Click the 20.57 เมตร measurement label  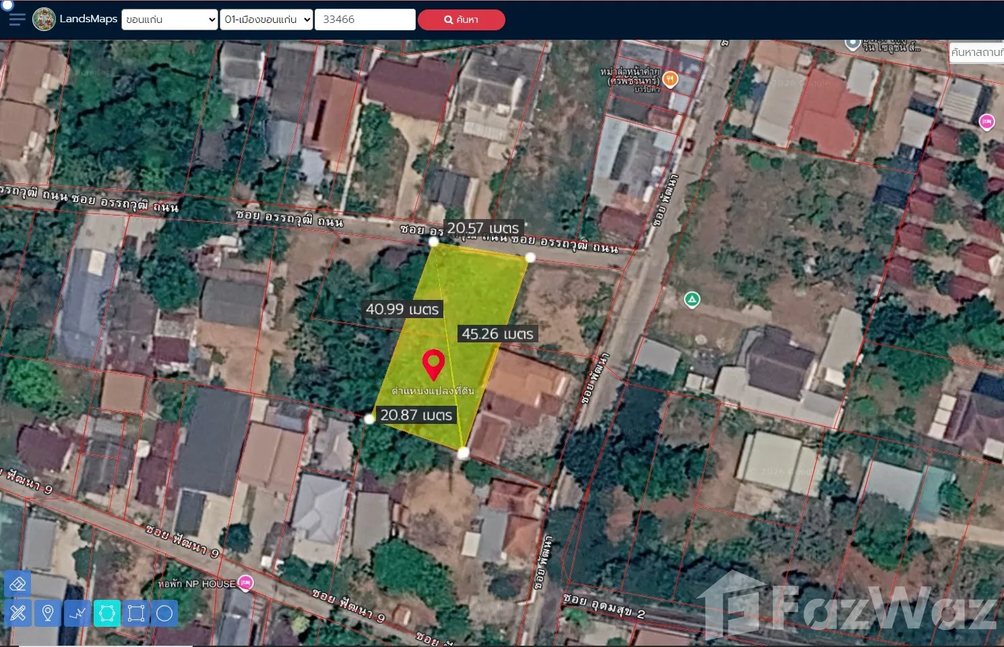483,228
